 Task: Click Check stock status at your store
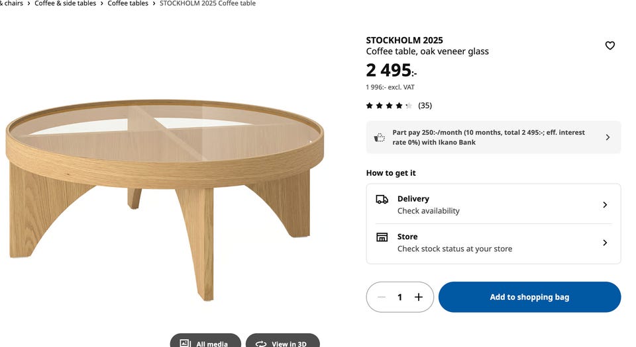(454, 249)
